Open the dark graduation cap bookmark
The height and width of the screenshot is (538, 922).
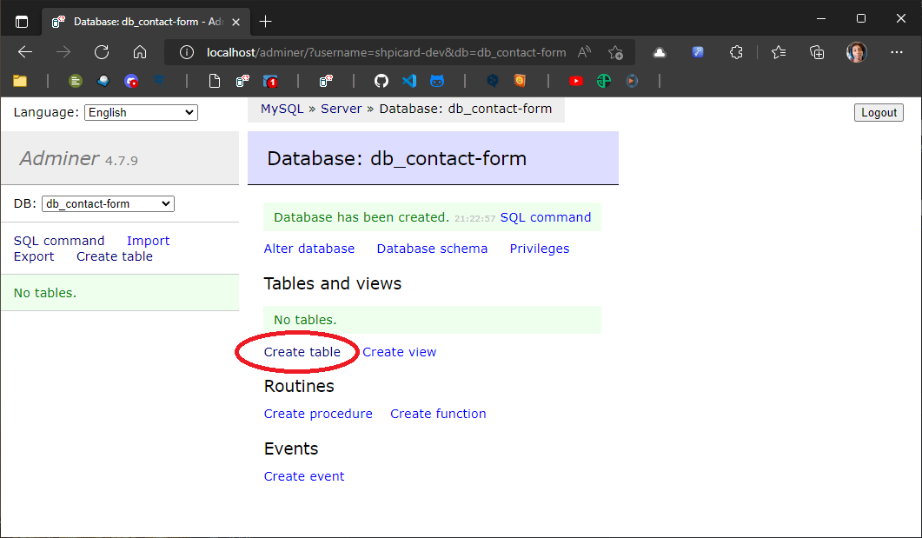pos(159,80)
